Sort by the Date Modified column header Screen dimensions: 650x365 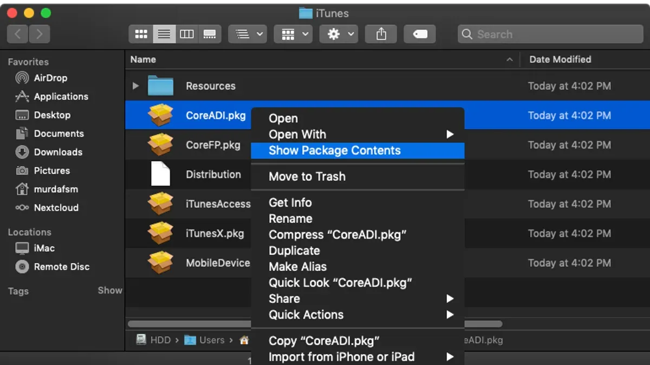coord(560,59)
